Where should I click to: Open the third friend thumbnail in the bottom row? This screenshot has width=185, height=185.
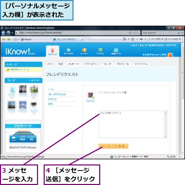(33, 105)
